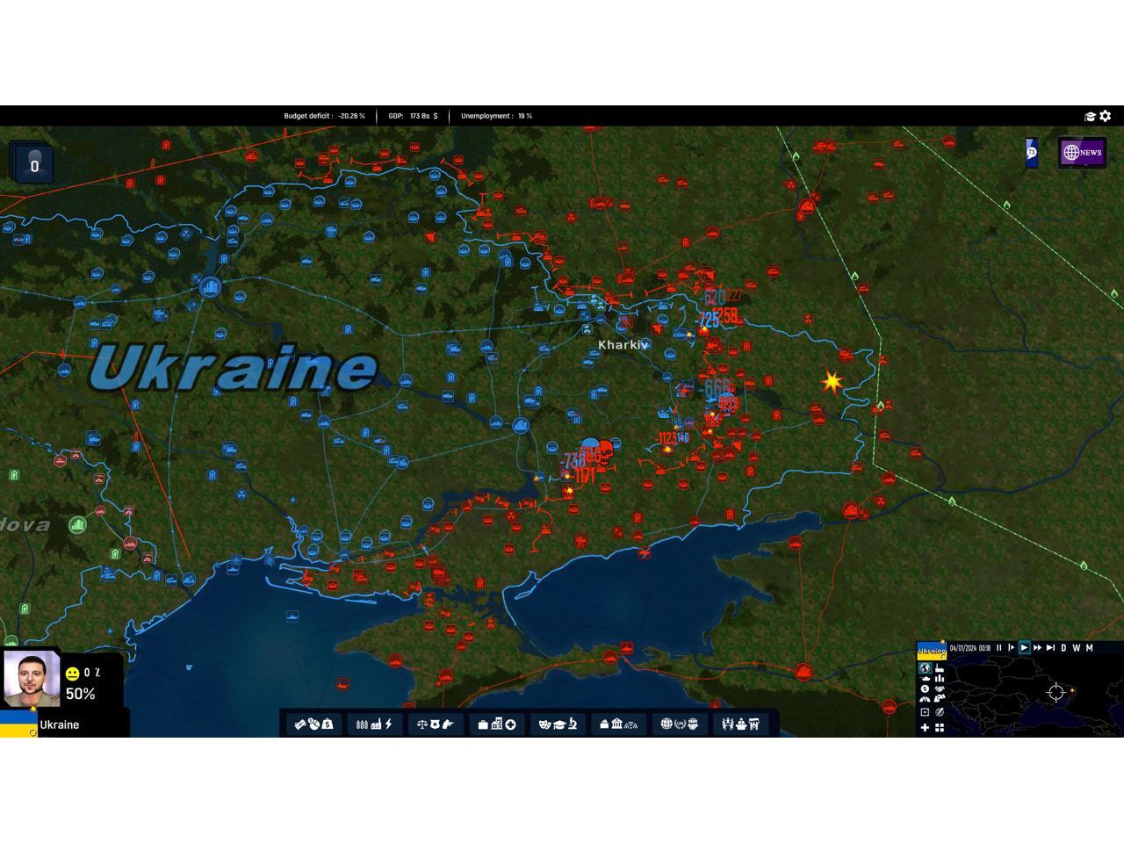This screenshot has height=843, width=1124.
Task: Set normal play speed
Action: pos(1024,648)
